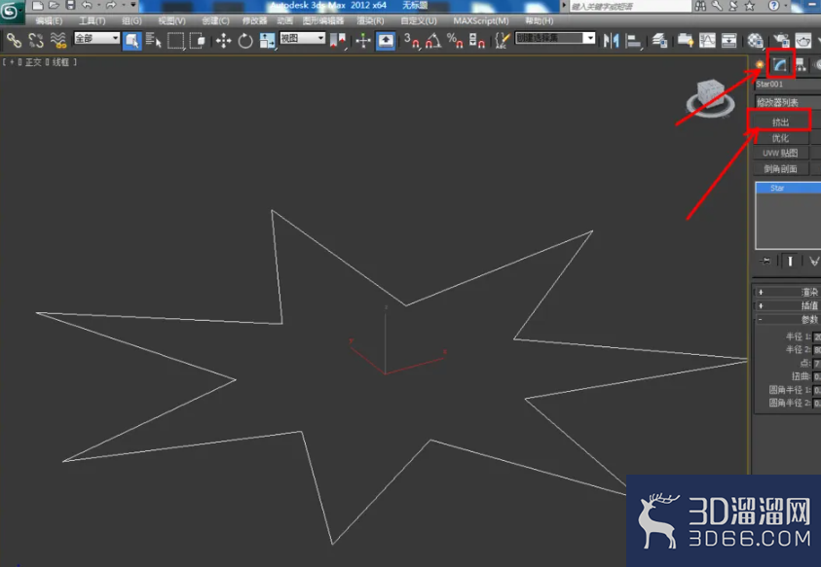Open the Select by Name list icon
Viewport: 821px width, 567px height.
[x=153, y=40]
